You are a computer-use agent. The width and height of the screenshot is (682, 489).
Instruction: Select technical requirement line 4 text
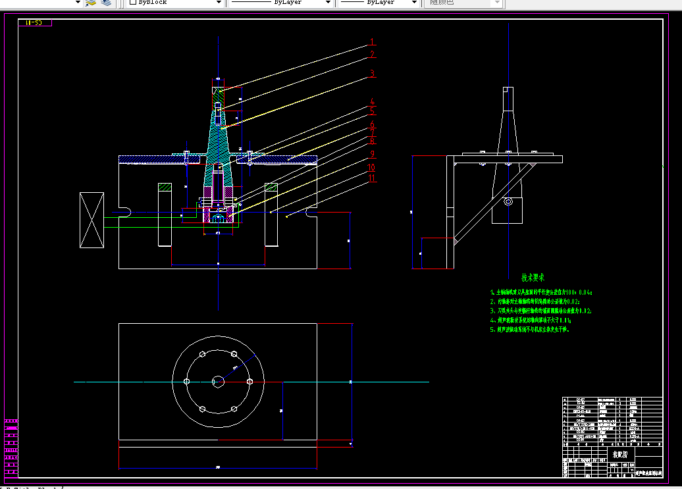[x=531, y=321]
